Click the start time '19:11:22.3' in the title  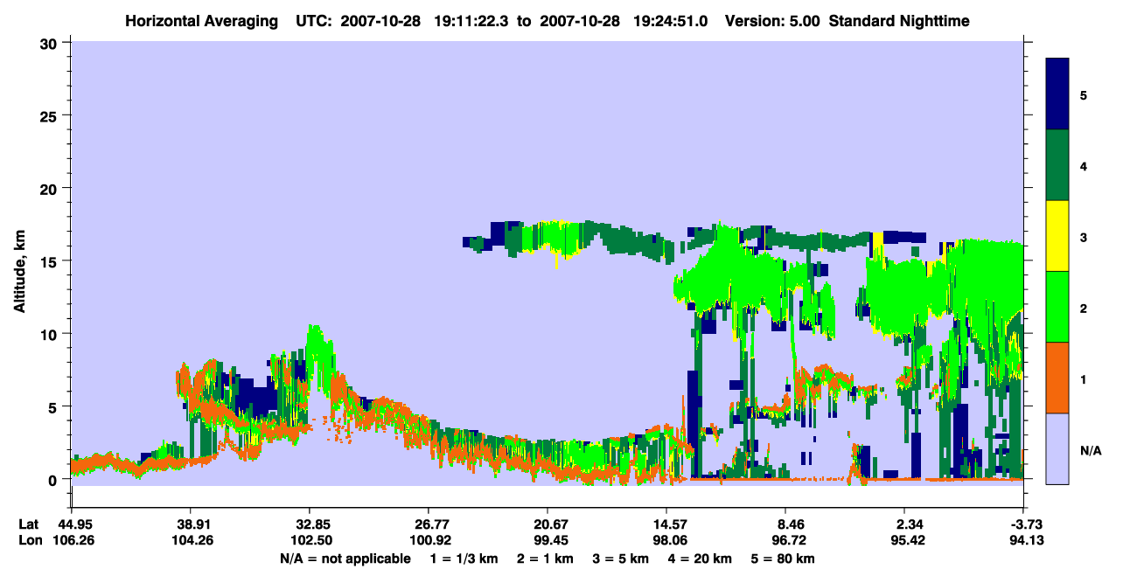[x=471, y=20]
